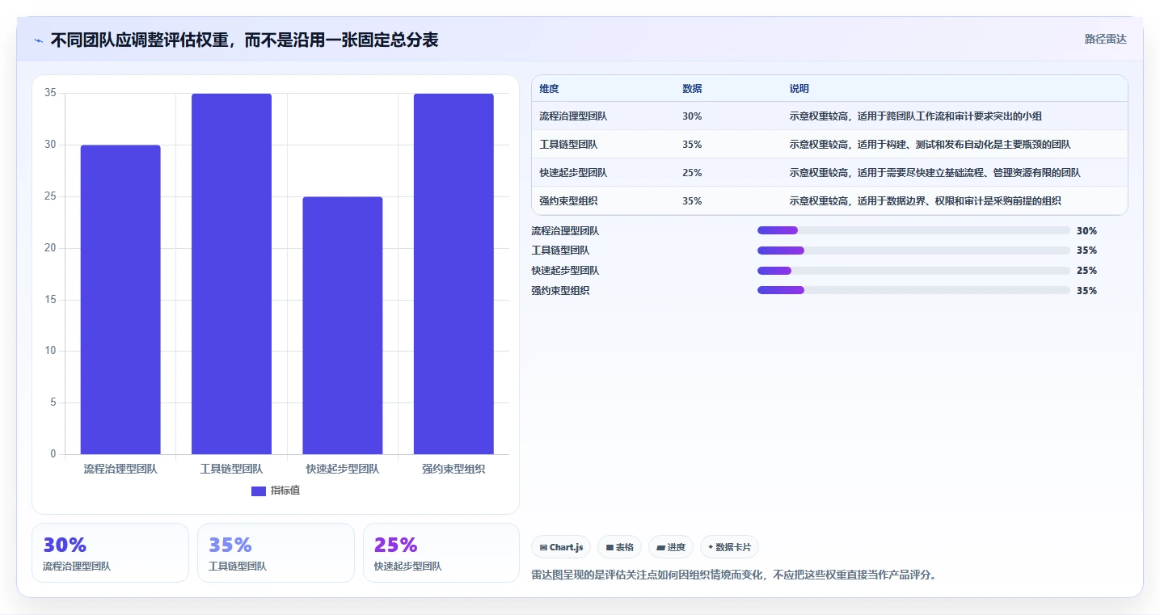Click the 25% value beside the progress bar
Image resolution: width=1160 pixels, height=615 pixels.
(1086, 271)
